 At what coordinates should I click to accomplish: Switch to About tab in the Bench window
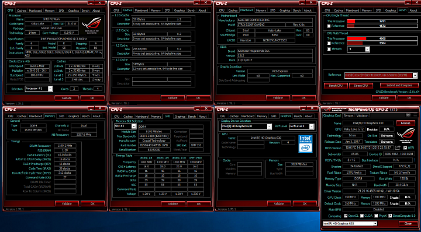click(413, 10)
